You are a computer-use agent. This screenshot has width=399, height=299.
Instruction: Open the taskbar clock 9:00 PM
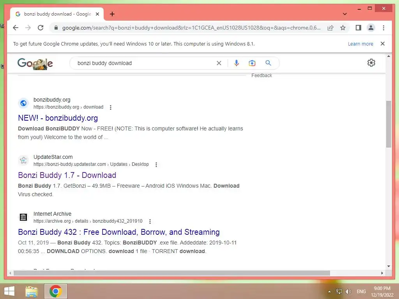(382, 292)
